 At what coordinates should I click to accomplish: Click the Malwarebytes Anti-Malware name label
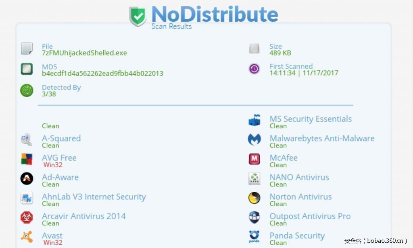[x=322, y=138]
